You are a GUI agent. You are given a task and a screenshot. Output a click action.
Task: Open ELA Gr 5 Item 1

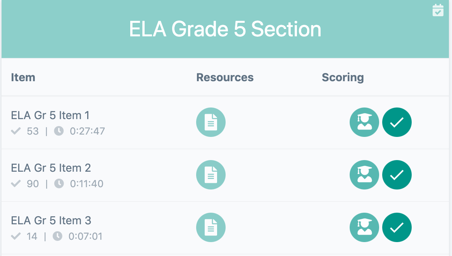pyautogui.click(x=50, y=115)
